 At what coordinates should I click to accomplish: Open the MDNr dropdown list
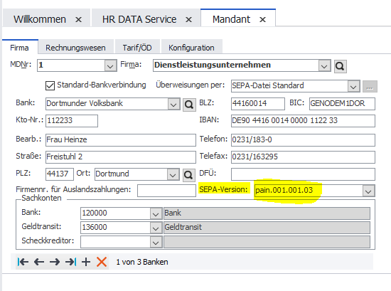click(x=110, y=65)
